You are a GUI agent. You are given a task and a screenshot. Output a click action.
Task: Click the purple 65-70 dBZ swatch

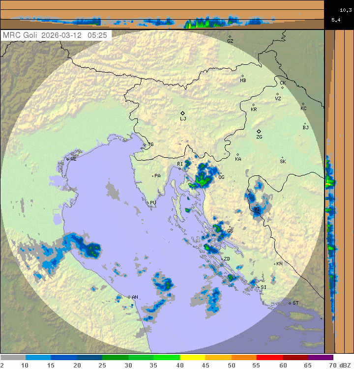pyautogui.click(x=321, y=358)
